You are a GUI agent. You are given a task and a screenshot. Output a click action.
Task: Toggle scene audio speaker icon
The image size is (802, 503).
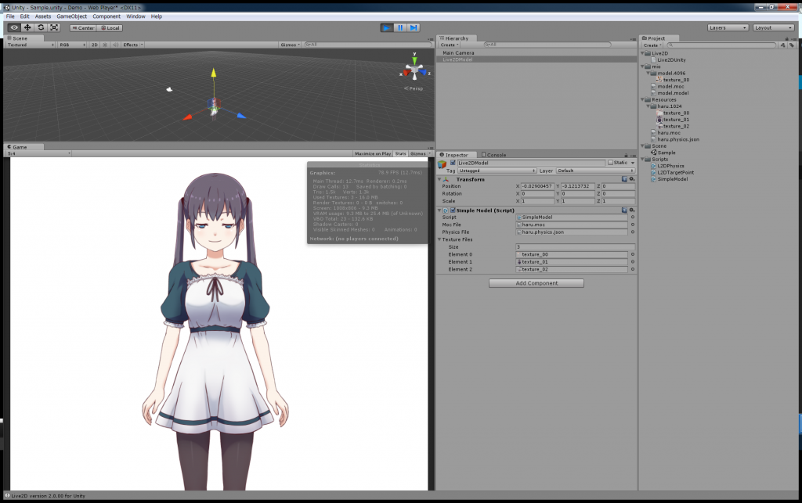pyautogui.click(x=115, y=45)
